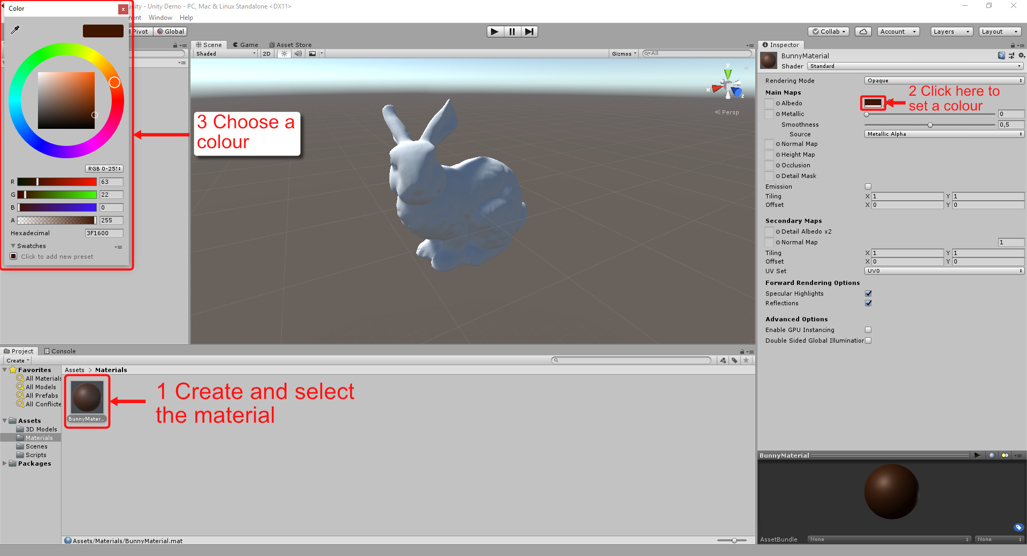
Task: Open the Layers dropdown
Action: 951,32
